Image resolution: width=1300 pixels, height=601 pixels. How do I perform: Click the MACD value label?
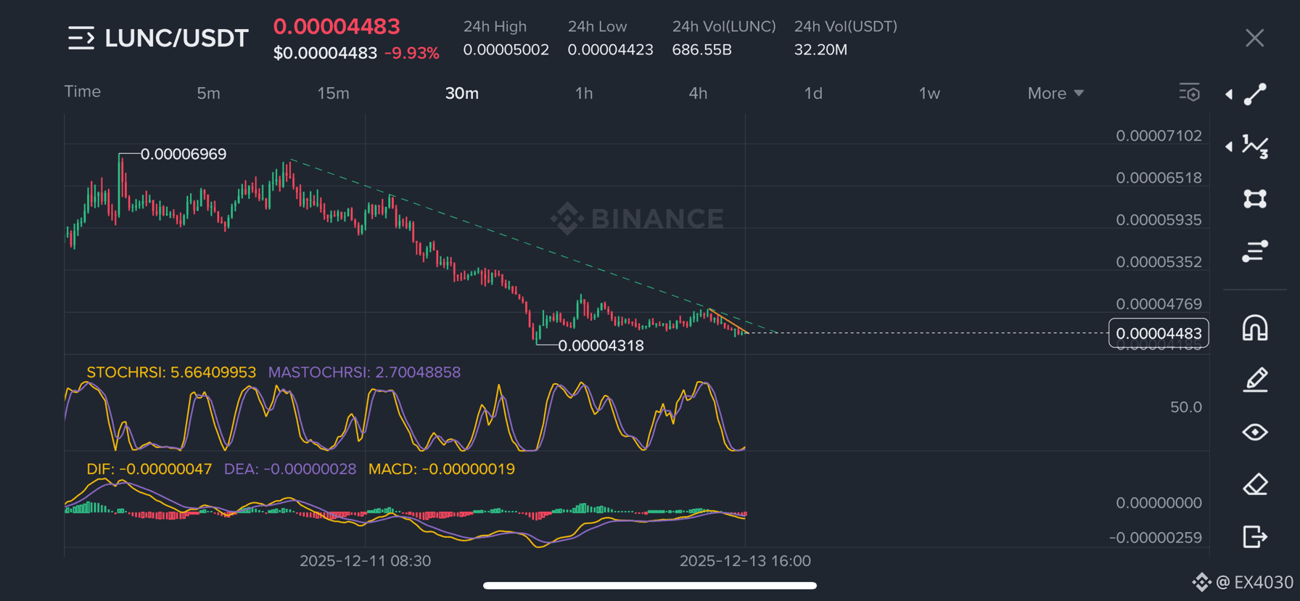click(x=442, y=469)
